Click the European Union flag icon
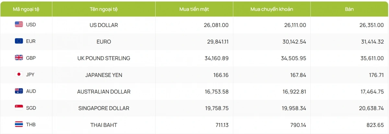This screenshot has height=134, width=389. click(19, 41)
